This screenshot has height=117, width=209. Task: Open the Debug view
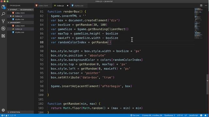[3, 28]
